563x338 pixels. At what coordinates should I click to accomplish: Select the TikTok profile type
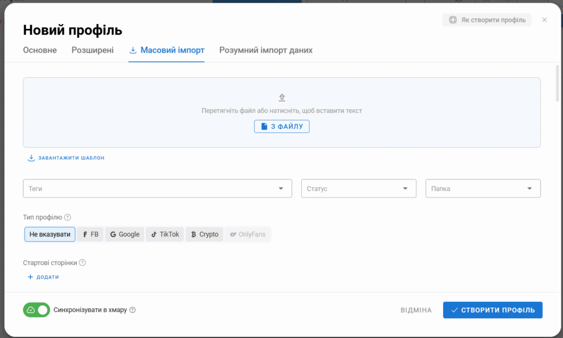pos(165,234)
